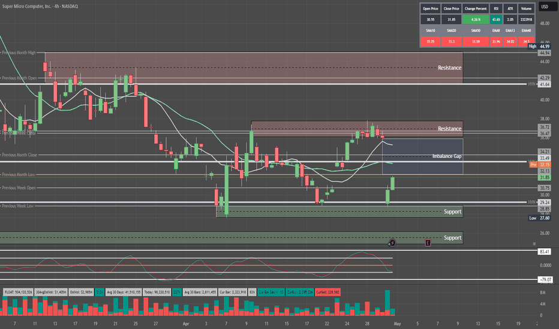This screenshot has height=329, width=559.
Task: Select the upper Resistance zone label
Action: coord(449,68)
